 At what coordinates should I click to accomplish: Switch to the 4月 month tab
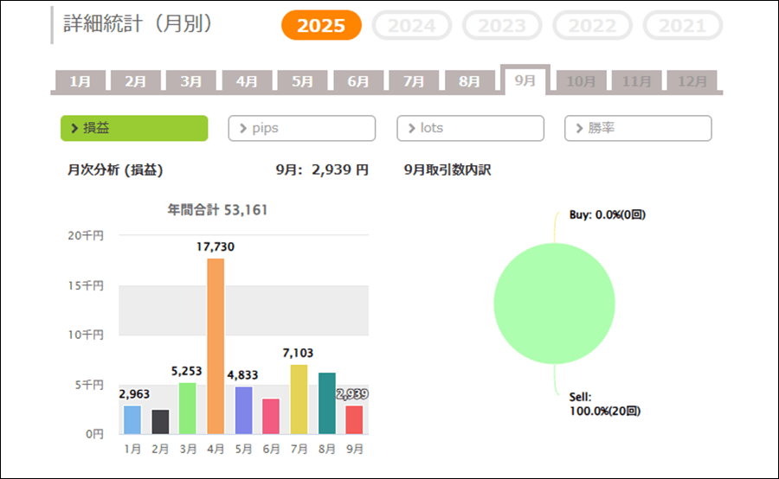coord(247,81)
